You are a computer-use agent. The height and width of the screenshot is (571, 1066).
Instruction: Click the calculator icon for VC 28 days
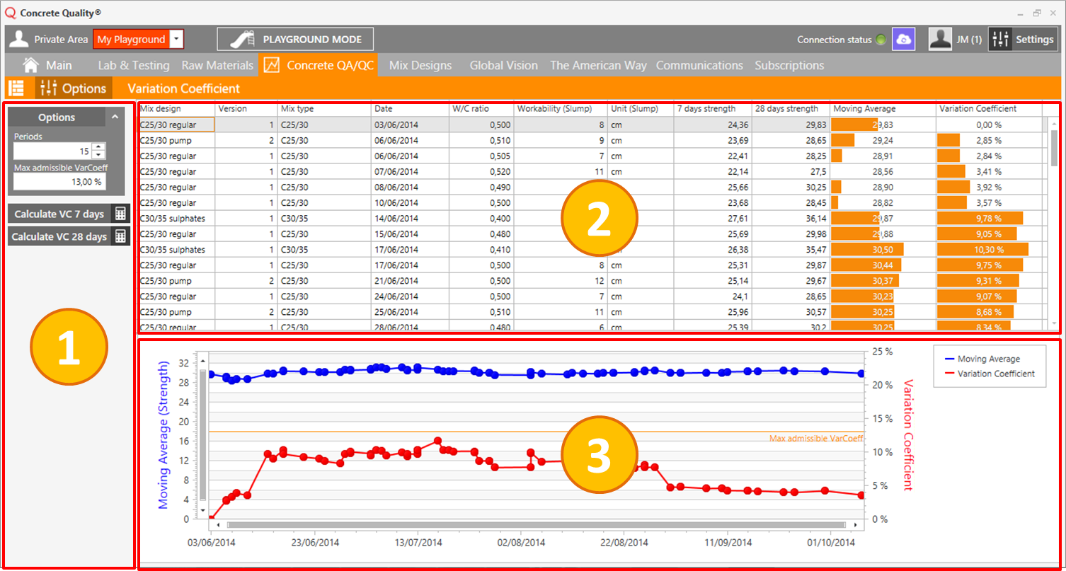coord(120,237)
